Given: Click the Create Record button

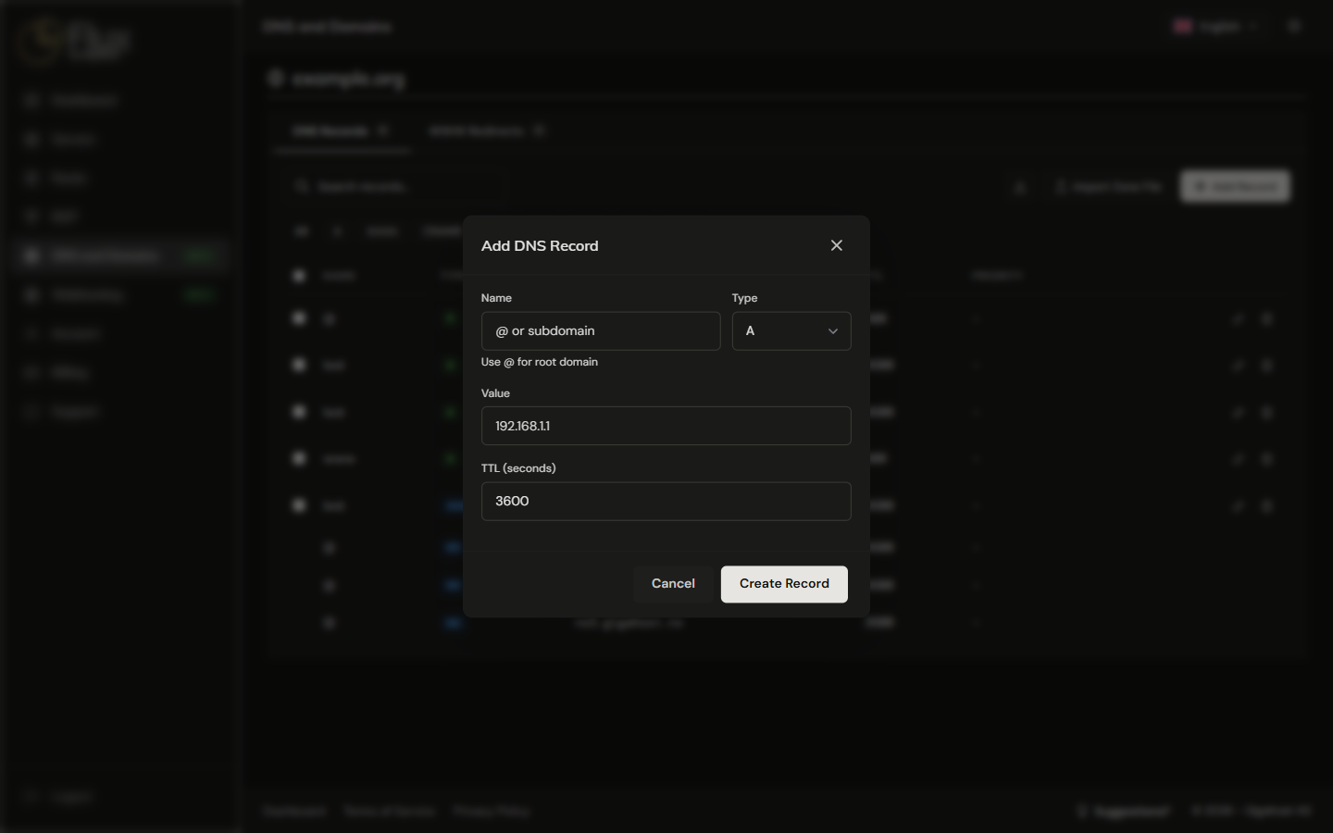Looking at the screenshot, I should [784, 584].
